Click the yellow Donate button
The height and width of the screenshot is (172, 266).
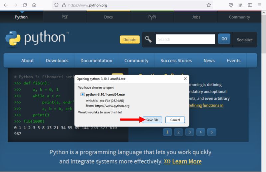(x=130, y=40)
